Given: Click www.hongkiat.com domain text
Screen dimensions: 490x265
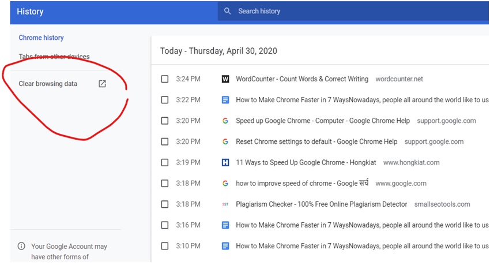Looking at the screenshot, I should click(x=411, y=163).
